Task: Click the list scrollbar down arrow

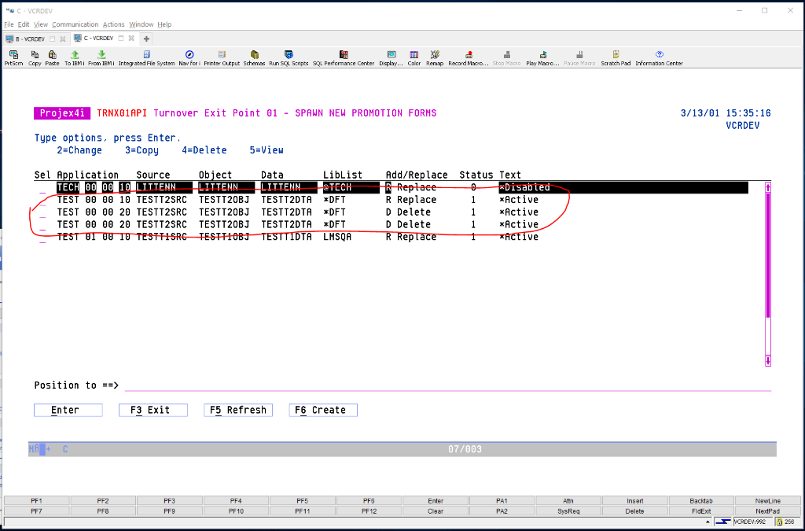Action: click(768, 360)
